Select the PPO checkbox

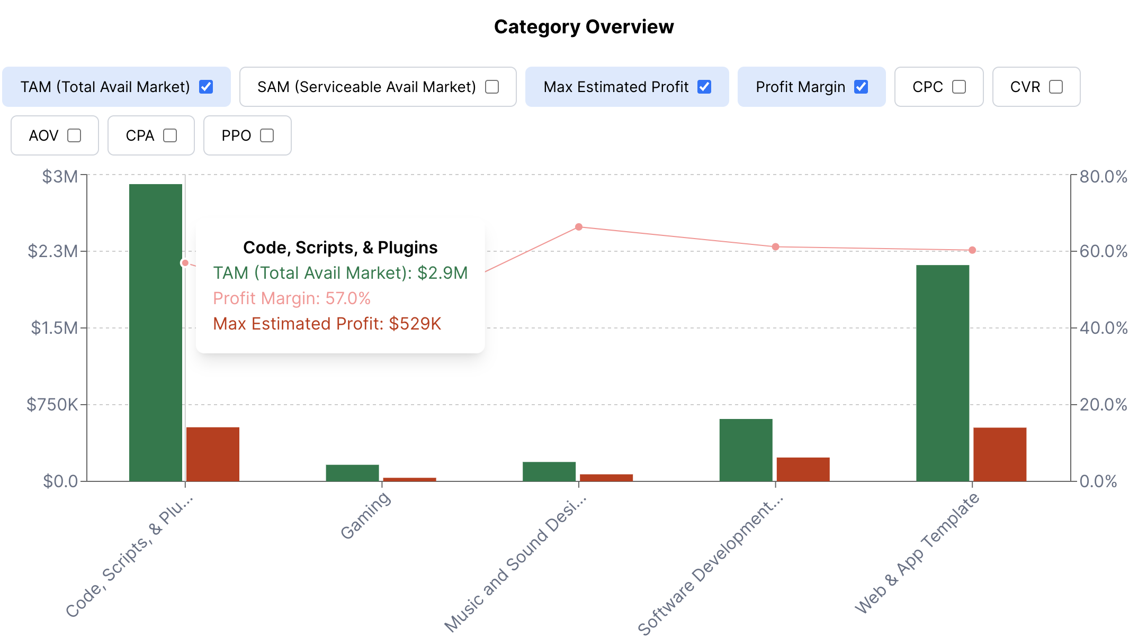click(x=267, y=135)
